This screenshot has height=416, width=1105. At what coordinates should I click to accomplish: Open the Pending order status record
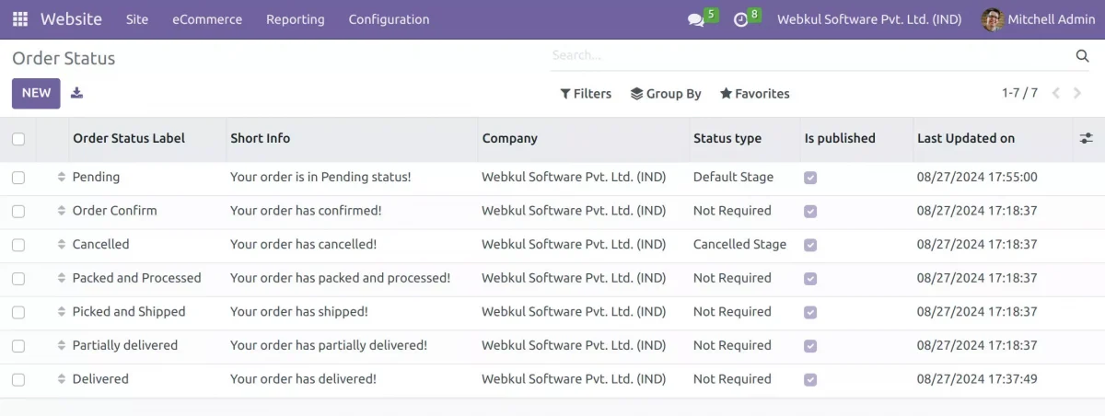[96, 177]
